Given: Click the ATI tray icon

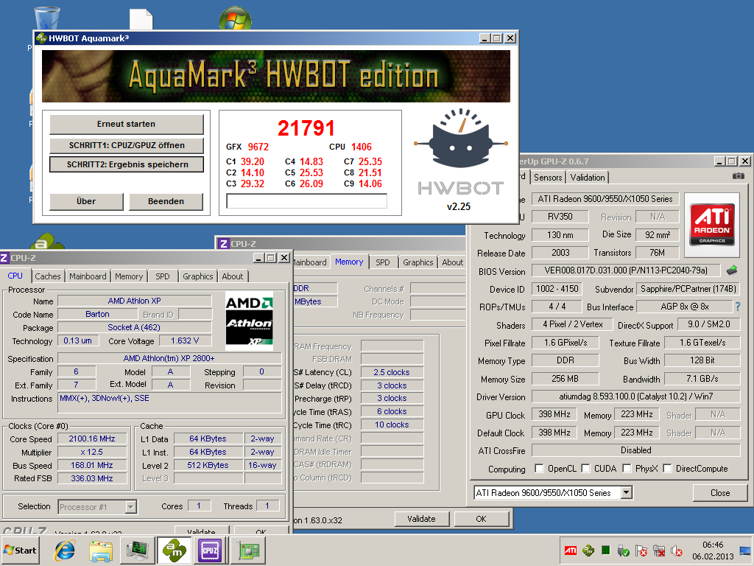Looking at the screenshot, I should point(571,550).
